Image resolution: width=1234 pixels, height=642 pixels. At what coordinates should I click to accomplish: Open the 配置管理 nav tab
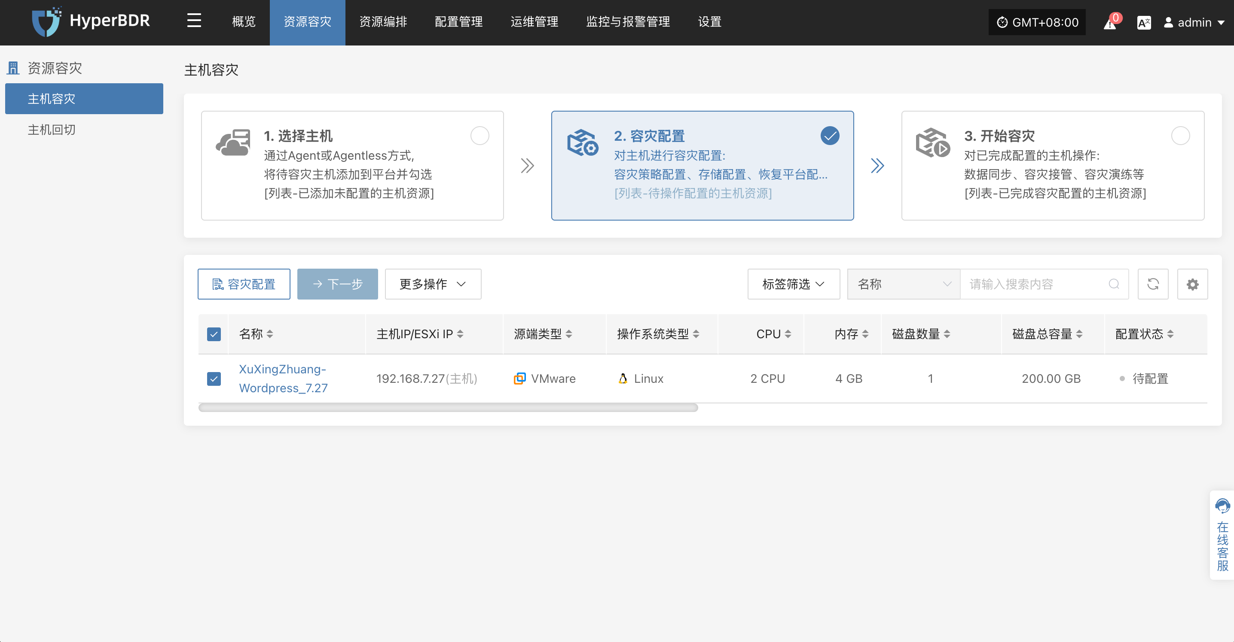pos(458,22)
